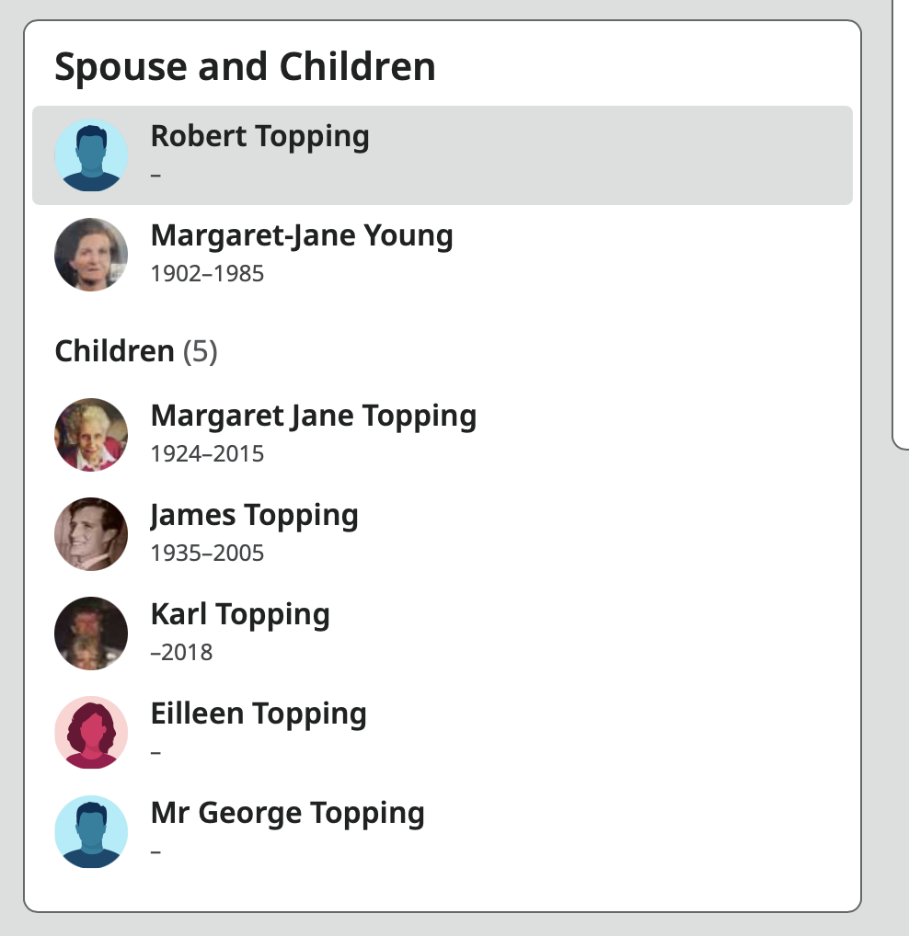Screen dimensions: 909x936
Task: Select the highlighted Robert Topping entry
Action: click(442, 155)
